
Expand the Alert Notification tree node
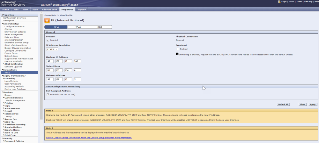[4, 64]
